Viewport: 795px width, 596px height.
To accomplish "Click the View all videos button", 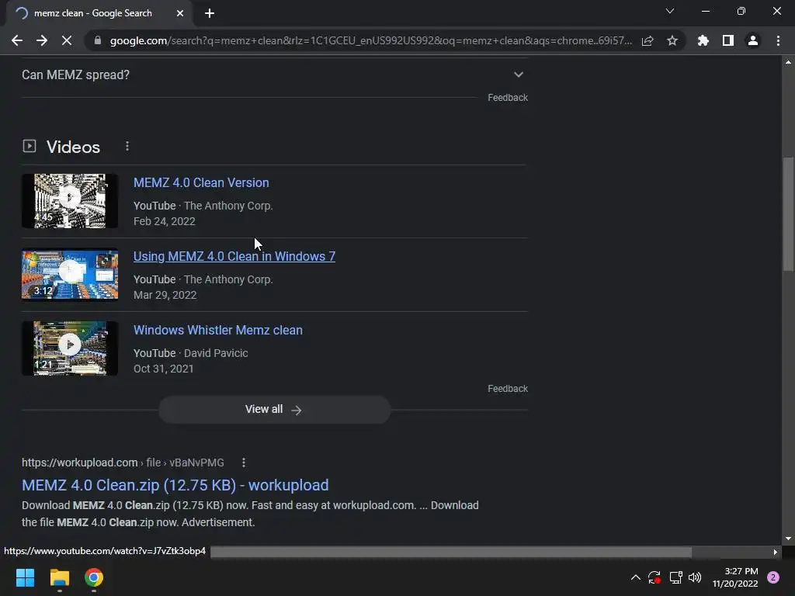I will coord(274,410).
